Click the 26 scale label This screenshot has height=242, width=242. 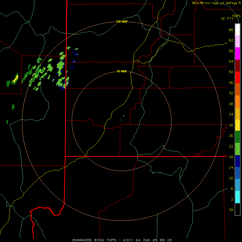click(x=231, y=136)
